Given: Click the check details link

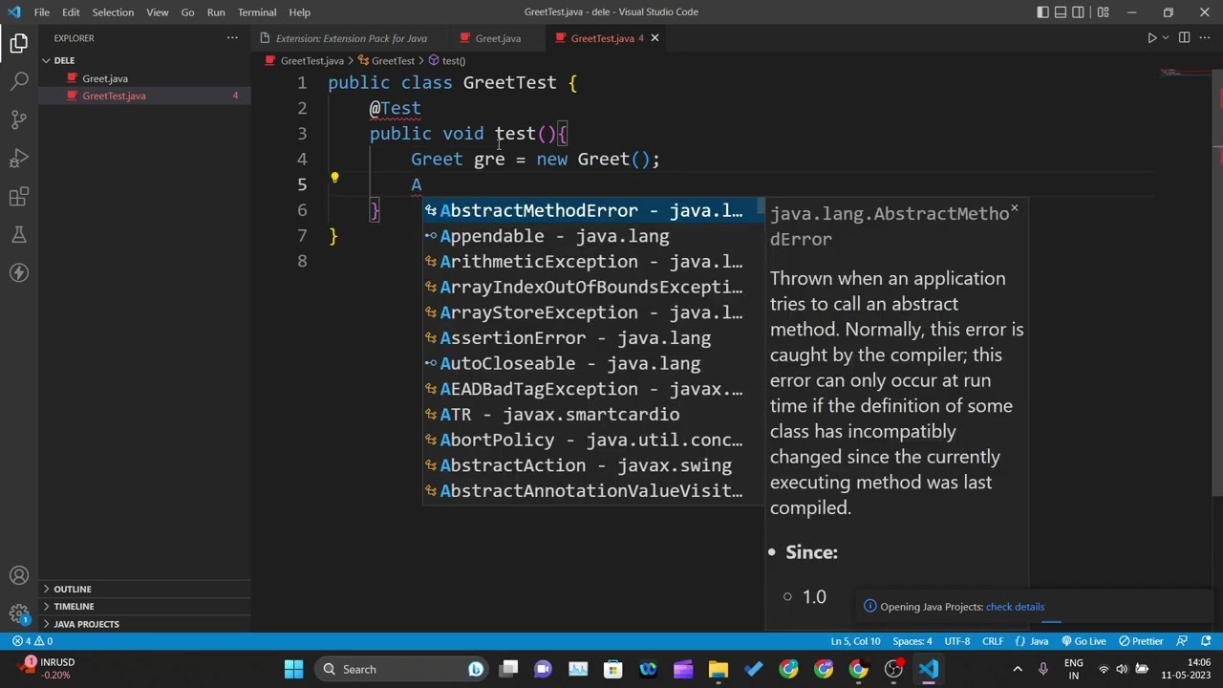Looking at the screenshot, I should point(1015,607).
